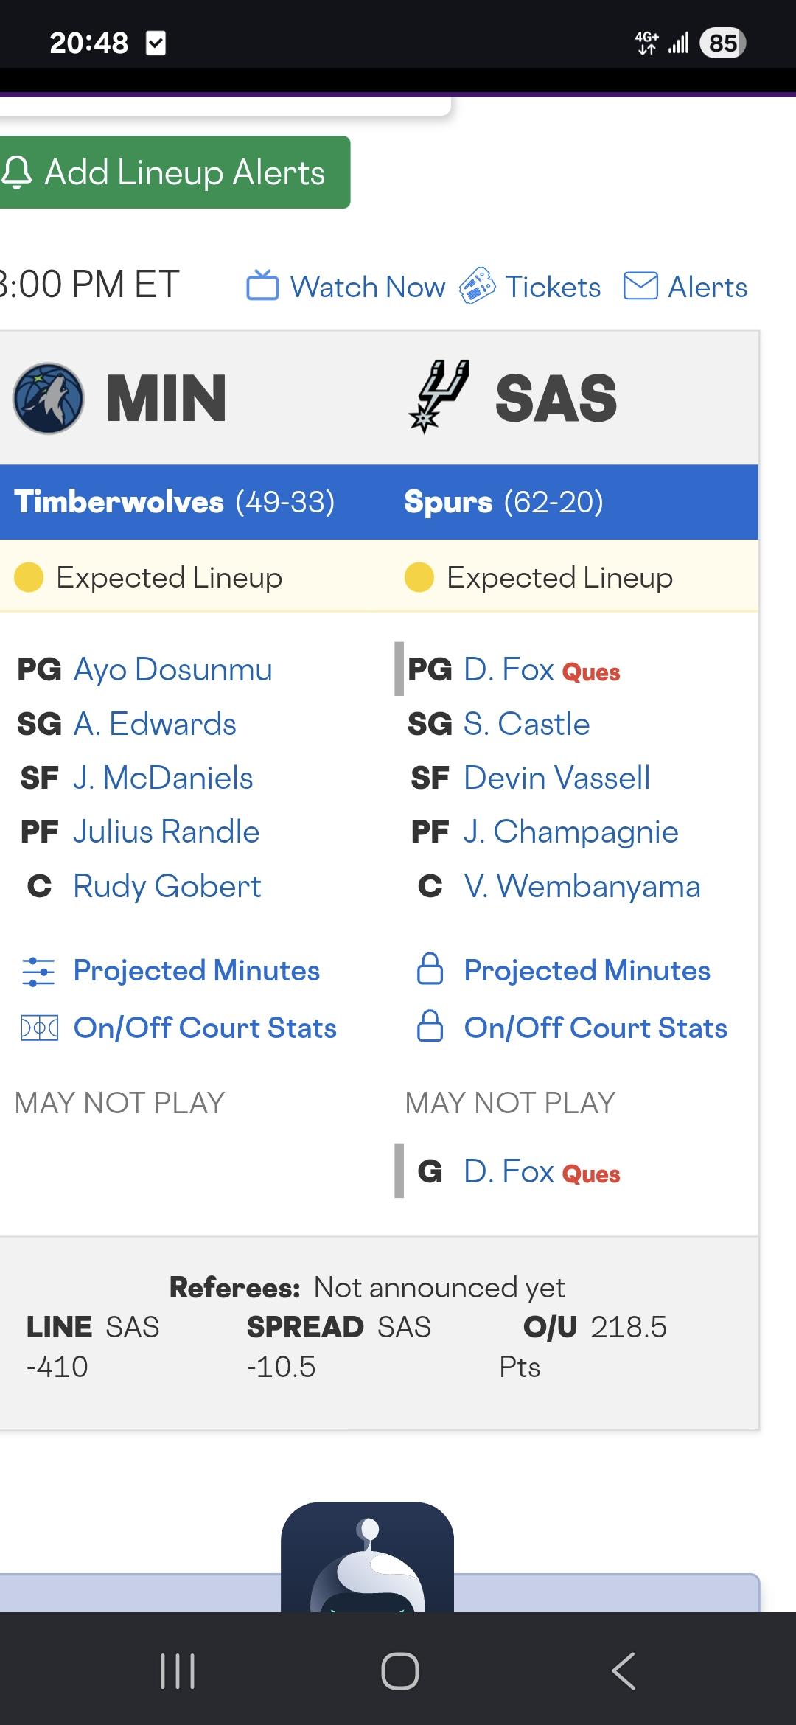Select Devin Vassell in Spurs lineup
This screenshot has height=1725, width=796.
coord(557,778)
